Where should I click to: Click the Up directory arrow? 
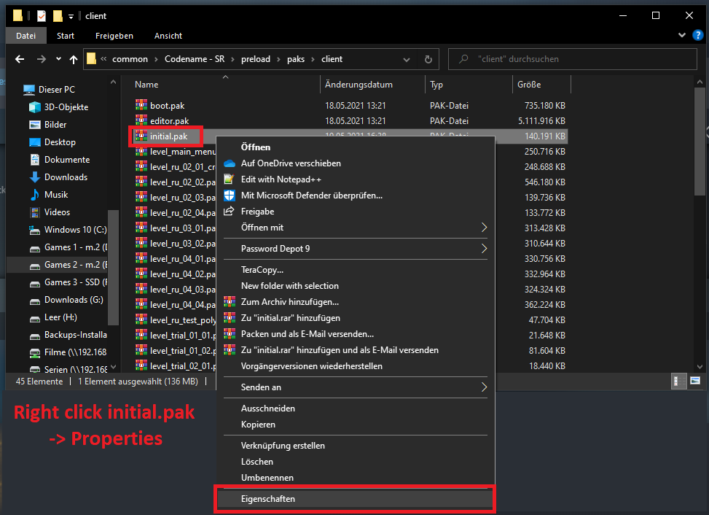pyautogui.click(x=74, y=59)
